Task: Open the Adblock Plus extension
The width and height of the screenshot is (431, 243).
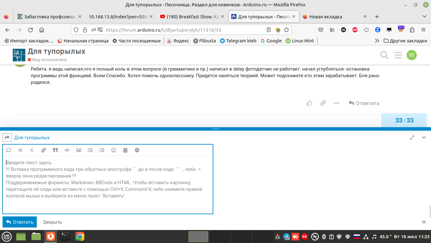Action: click(x=355, y=30)
